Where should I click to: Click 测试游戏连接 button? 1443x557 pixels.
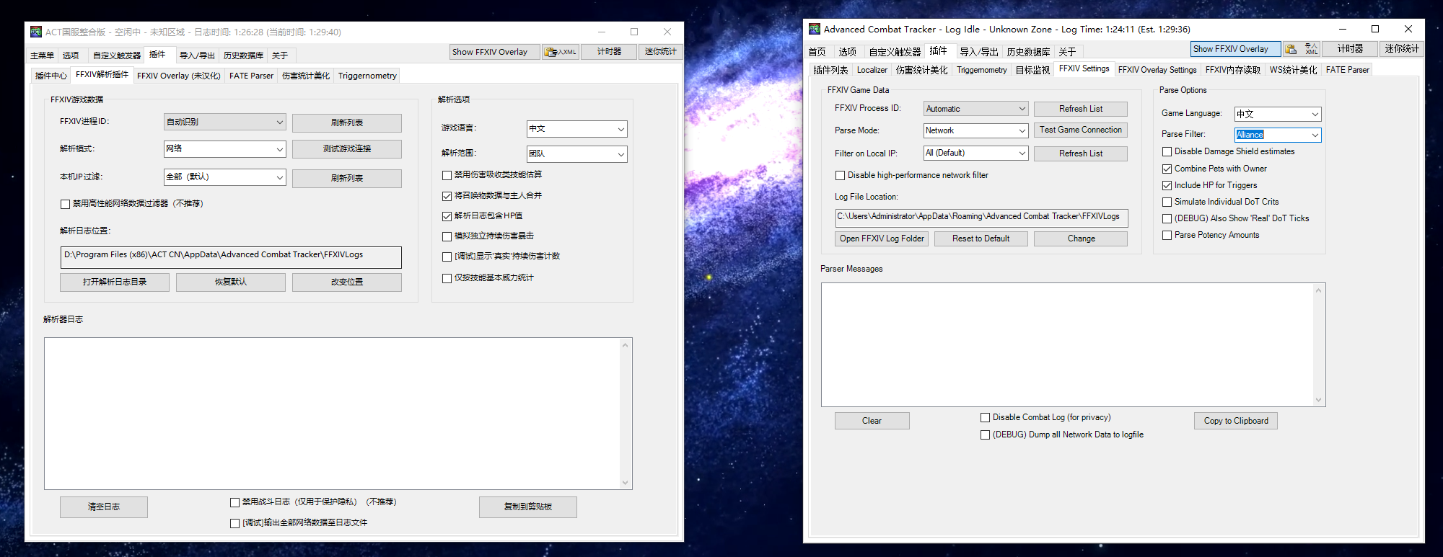347,149
